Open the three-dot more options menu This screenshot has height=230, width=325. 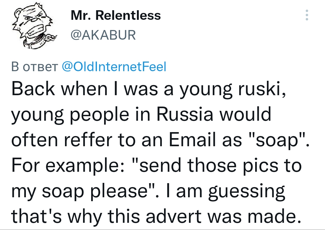point(307,15)
